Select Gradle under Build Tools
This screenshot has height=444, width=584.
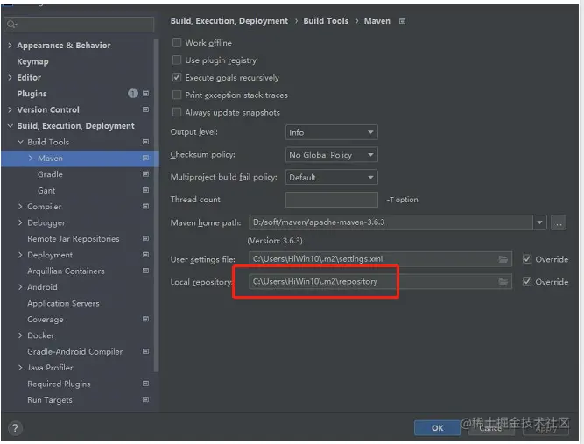(50, 174)
